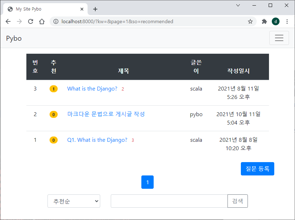
Task: Open the browser home page
Action: click(x=42, y=21)
